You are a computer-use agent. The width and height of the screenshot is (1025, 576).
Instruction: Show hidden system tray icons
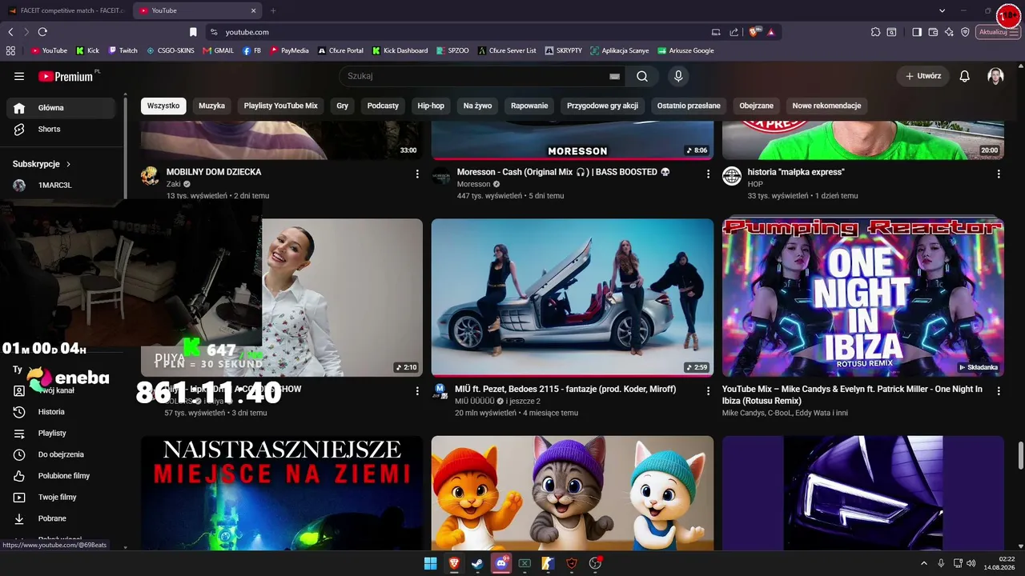[x=925, y=563]
